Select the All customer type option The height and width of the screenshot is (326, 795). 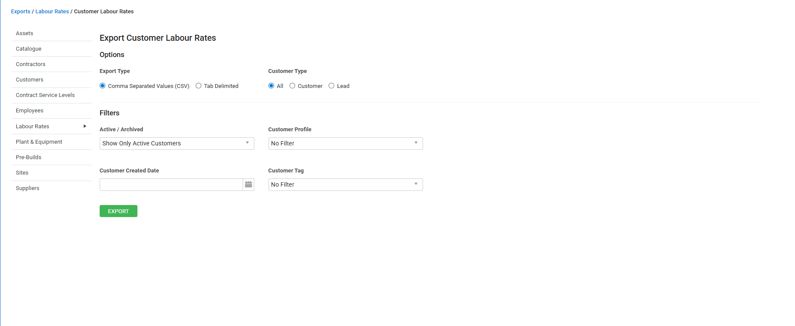click(x=271, y=86)
